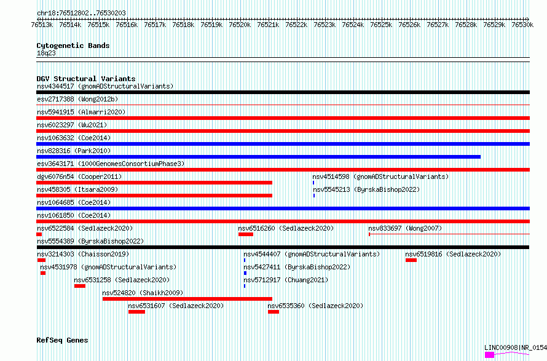Click the black nsv5554389 variant bar
This screenshot has height=361, width=547.
click(x=283, y=247)
